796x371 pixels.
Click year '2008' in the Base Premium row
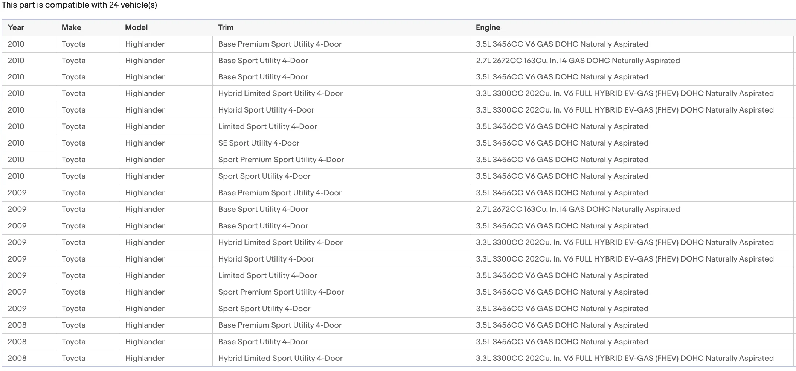tap(17, 325)
